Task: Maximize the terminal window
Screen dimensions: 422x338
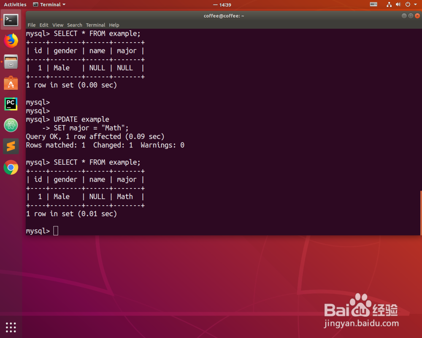Action: (x=411, y=16)
